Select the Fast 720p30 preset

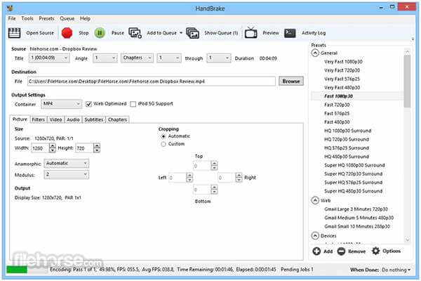tap(337, 105)
